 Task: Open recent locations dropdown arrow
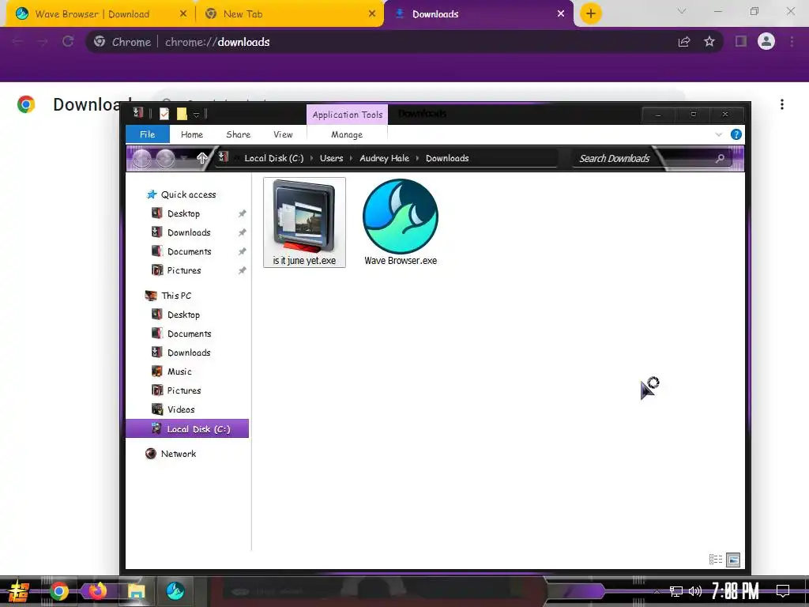[x=183, y=158]
